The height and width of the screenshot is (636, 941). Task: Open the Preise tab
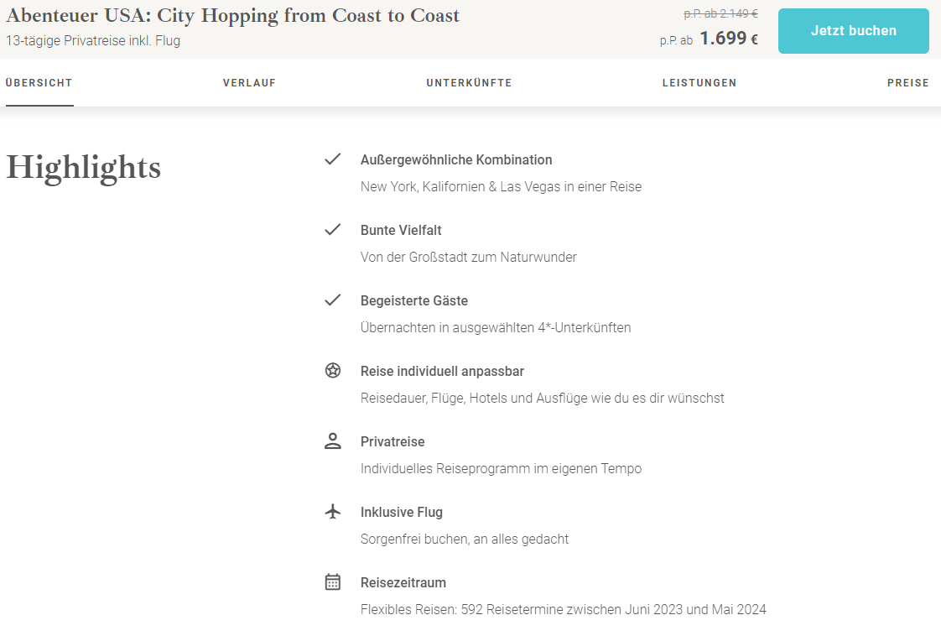[x=908, y=83]
